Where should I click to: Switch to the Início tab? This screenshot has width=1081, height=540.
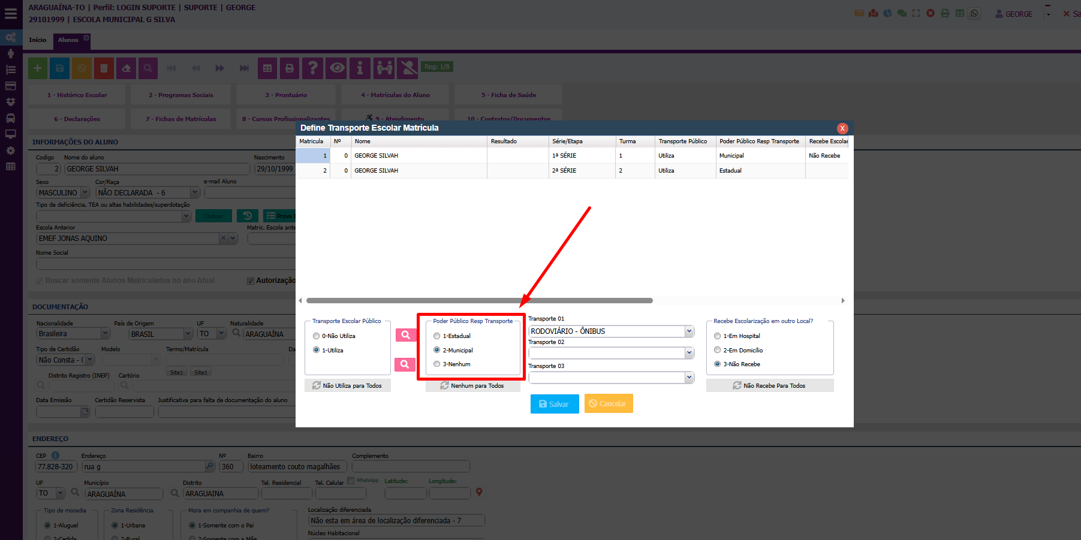[x=38, y=40]
